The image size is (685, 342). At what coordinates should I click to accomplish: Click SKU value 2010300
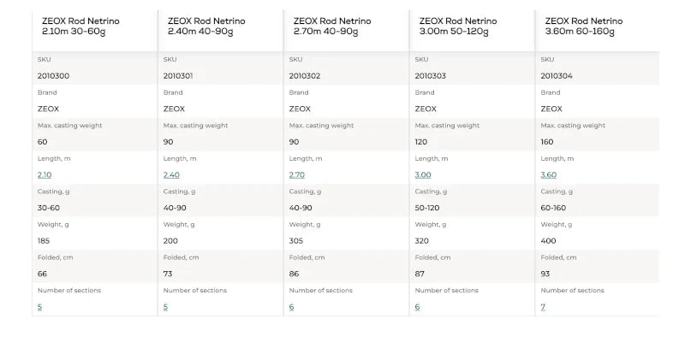[53, 76]
